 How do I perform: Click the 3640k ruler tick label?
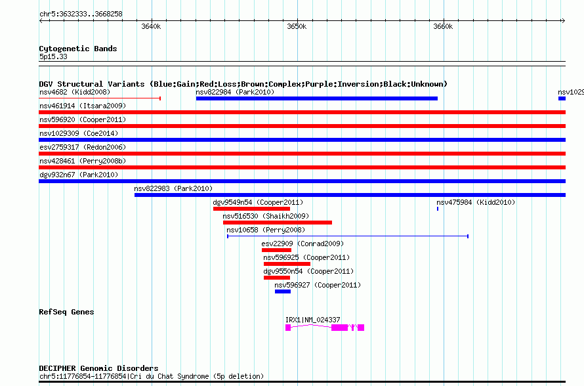point(151,26)
